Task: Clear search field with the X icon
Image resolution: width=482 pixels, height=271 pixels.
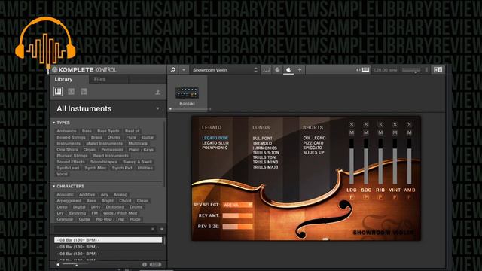Action: pyautogui.click(x=153, y=229)
